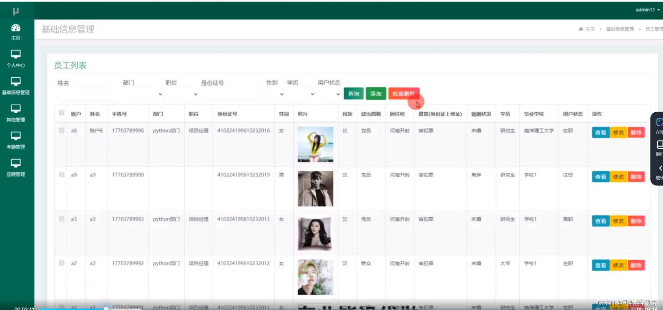Click phone number 17703789996

[x=128, y=131]
